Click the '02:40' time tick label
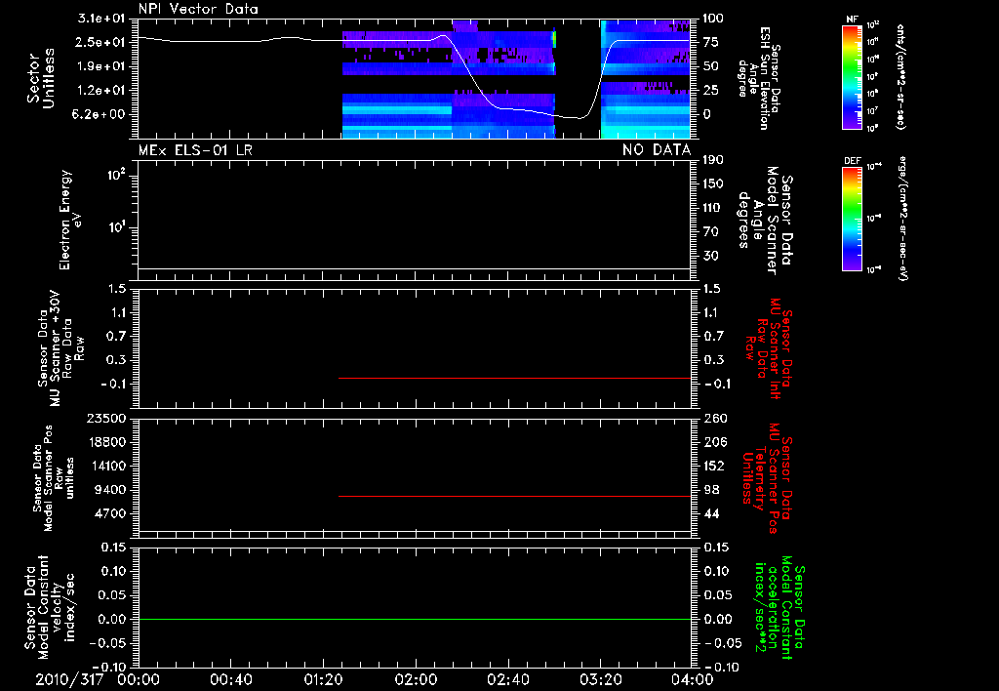This screenshot has width=999, height=691. click(507, 679)
